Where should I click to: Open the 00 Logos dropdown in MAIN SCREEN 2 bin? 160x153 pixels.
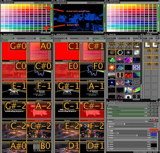tap(99, 38)
